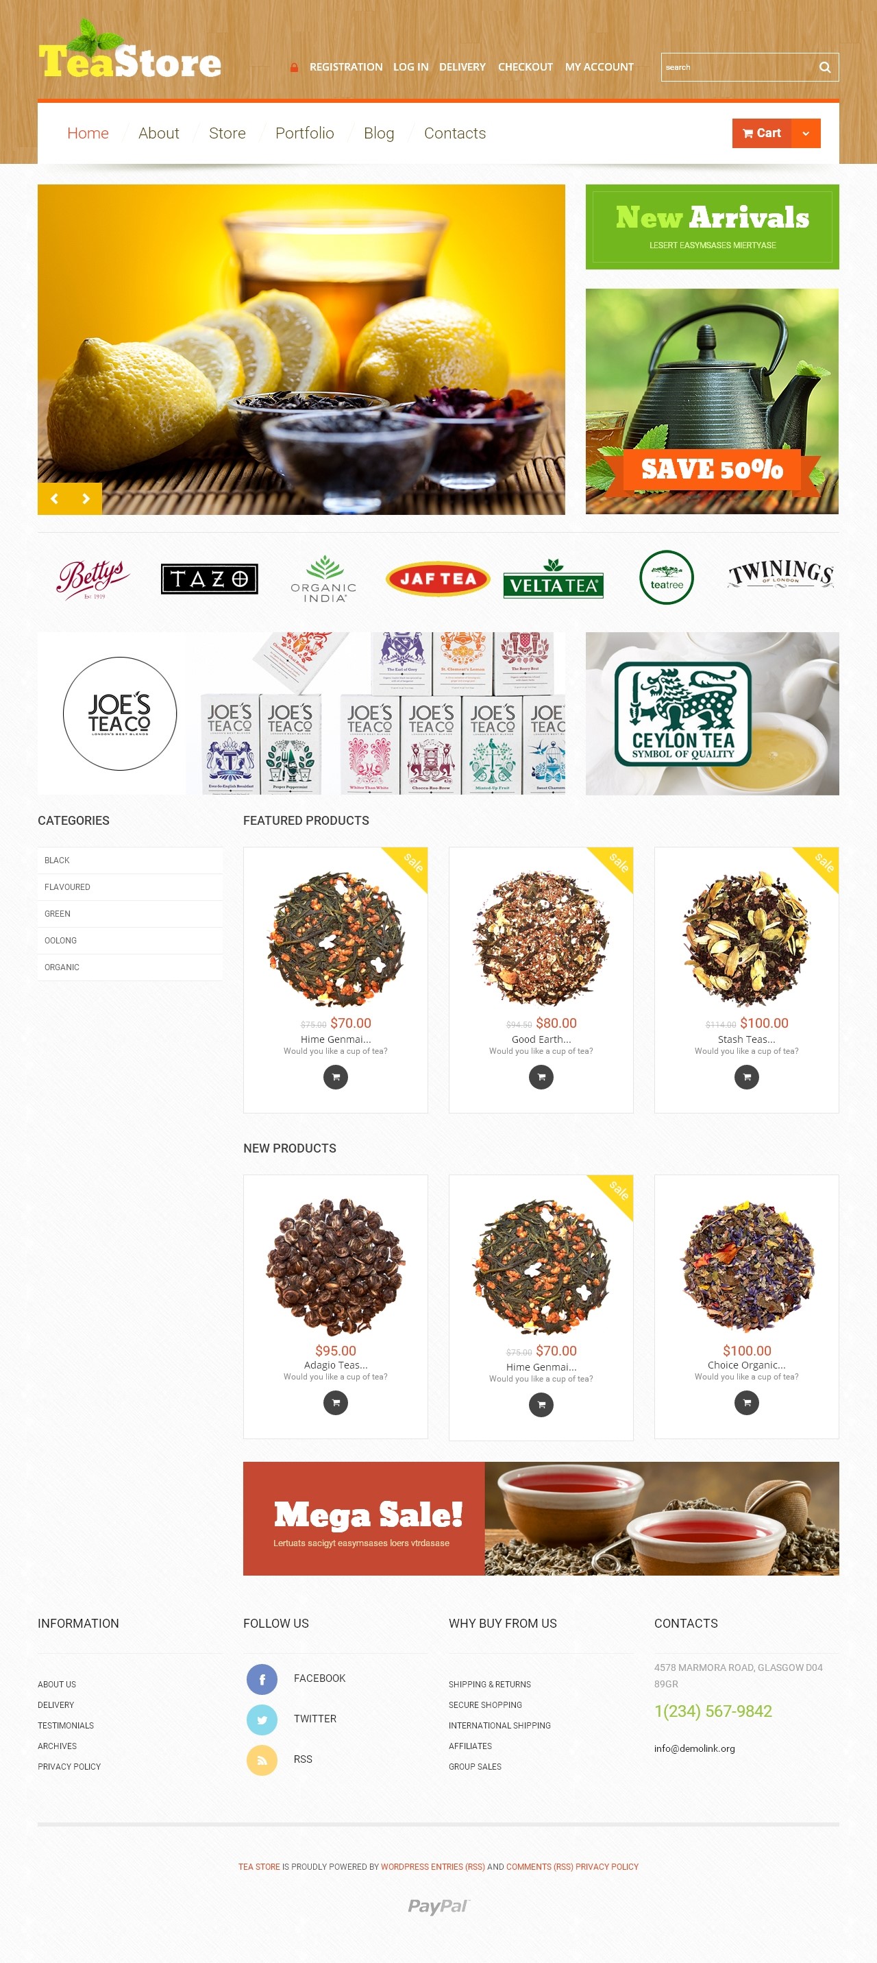Open the Portfolio menu item
The image size is (877, 1963).
click(304, 133)
